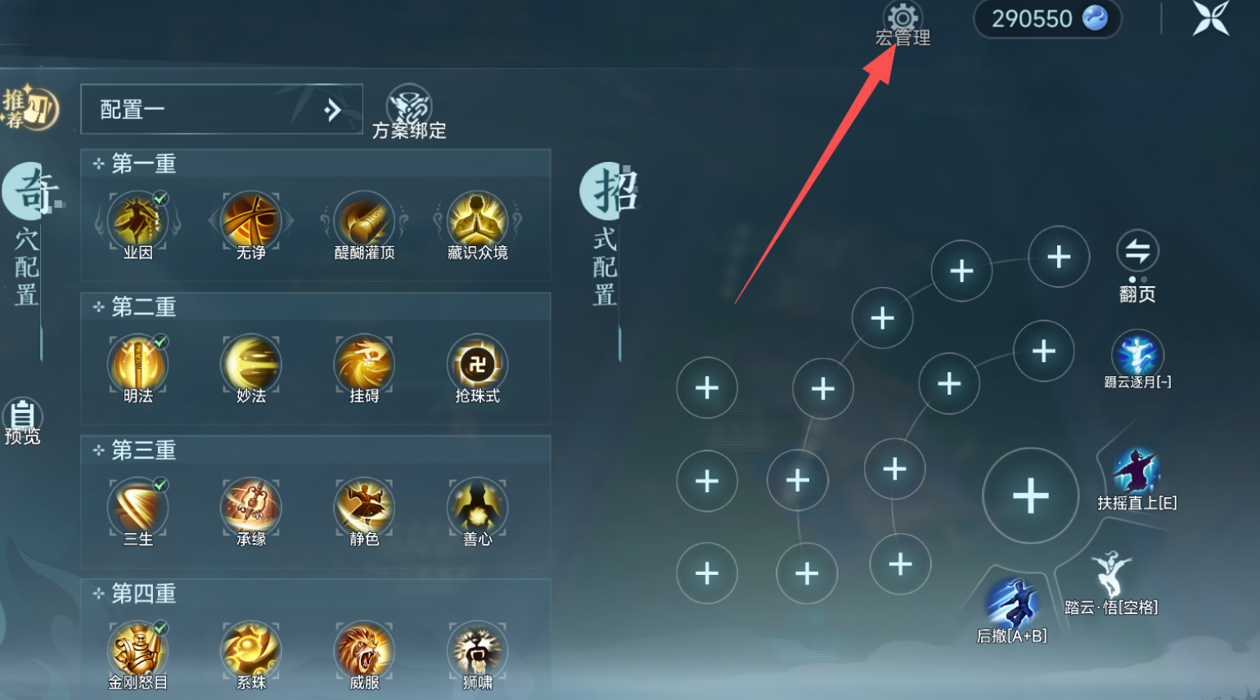This screenshot has height=700, width=1260.
Task: Click the 扶摇直上 jump skill icon
Action: pos(1136,472)
